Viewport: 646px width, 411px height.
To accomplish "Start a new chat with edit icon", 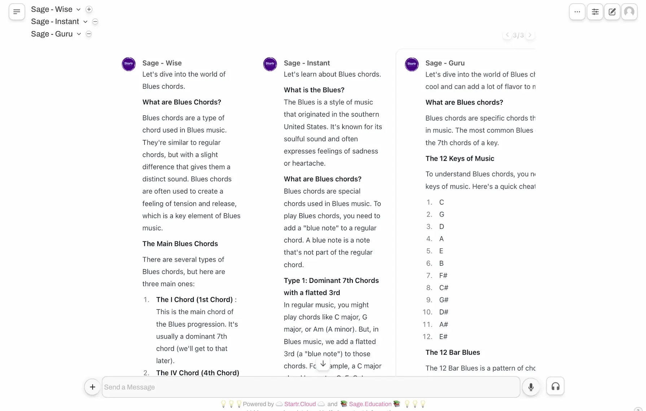I will [x=612, y=12].
